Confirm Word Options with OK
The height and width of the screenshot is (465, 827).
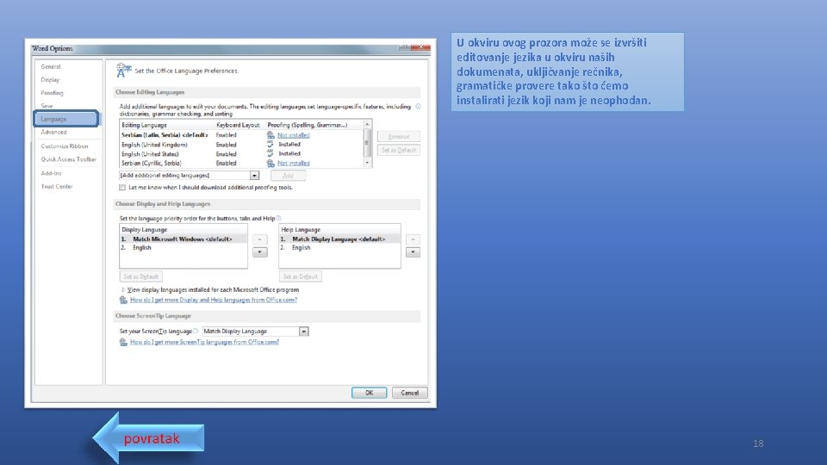tap(370, 393)
